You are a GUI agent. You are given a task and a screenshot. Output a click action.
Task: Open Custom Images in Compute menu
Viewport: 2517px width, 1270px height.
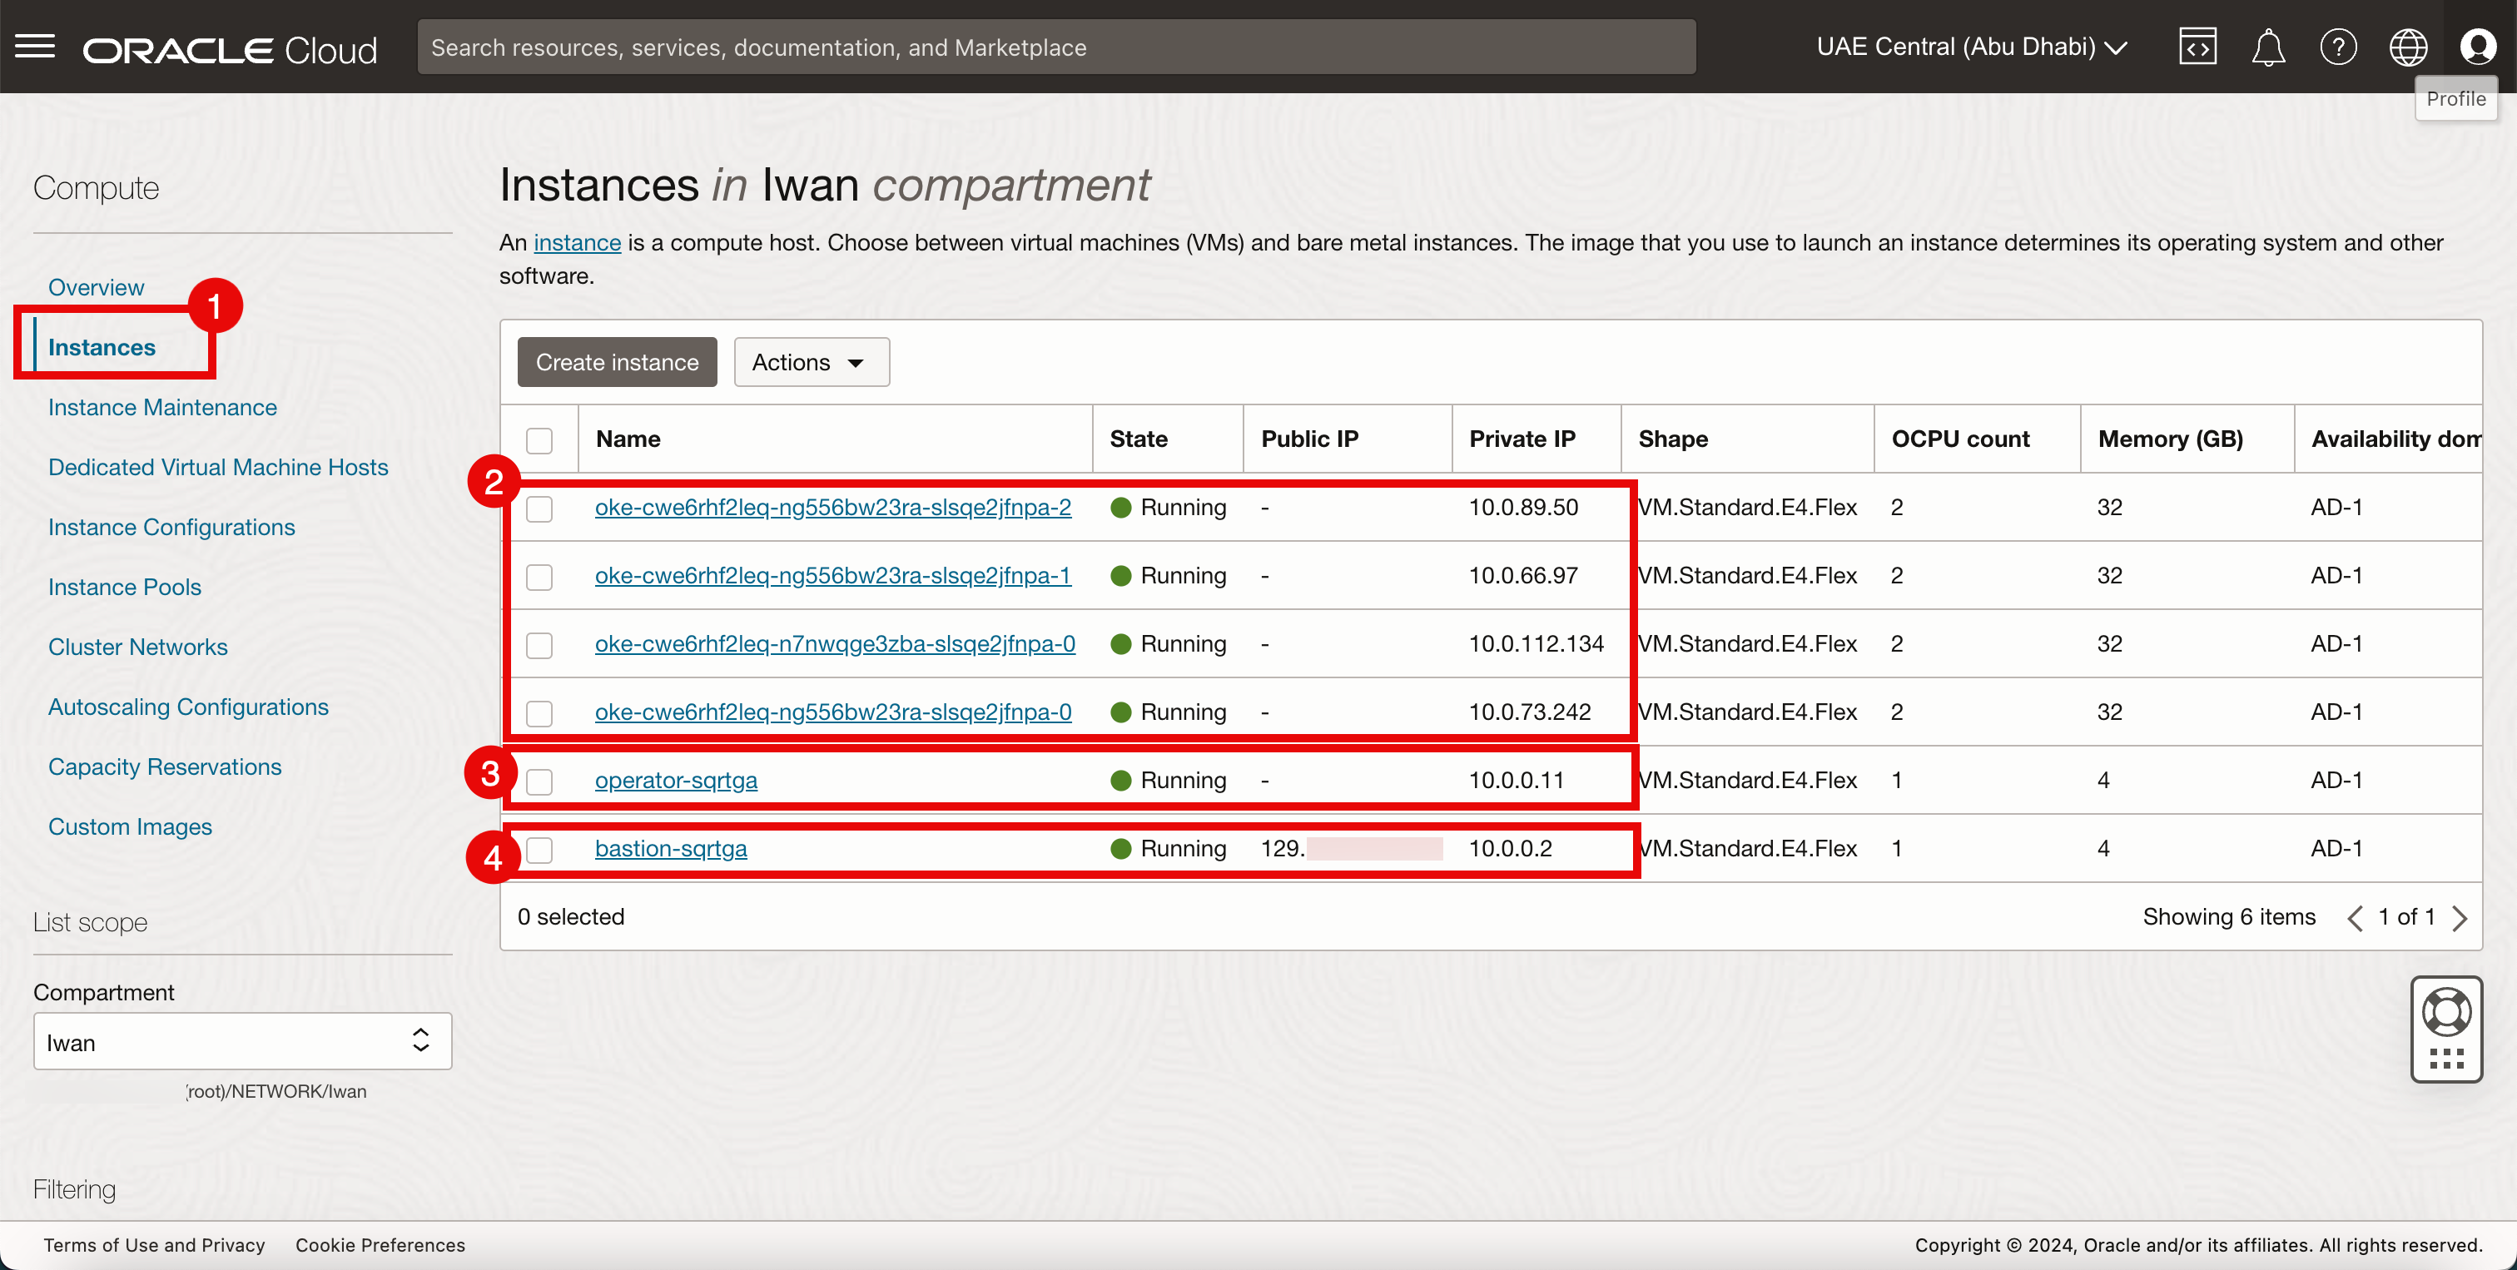(x=130, y=826)
